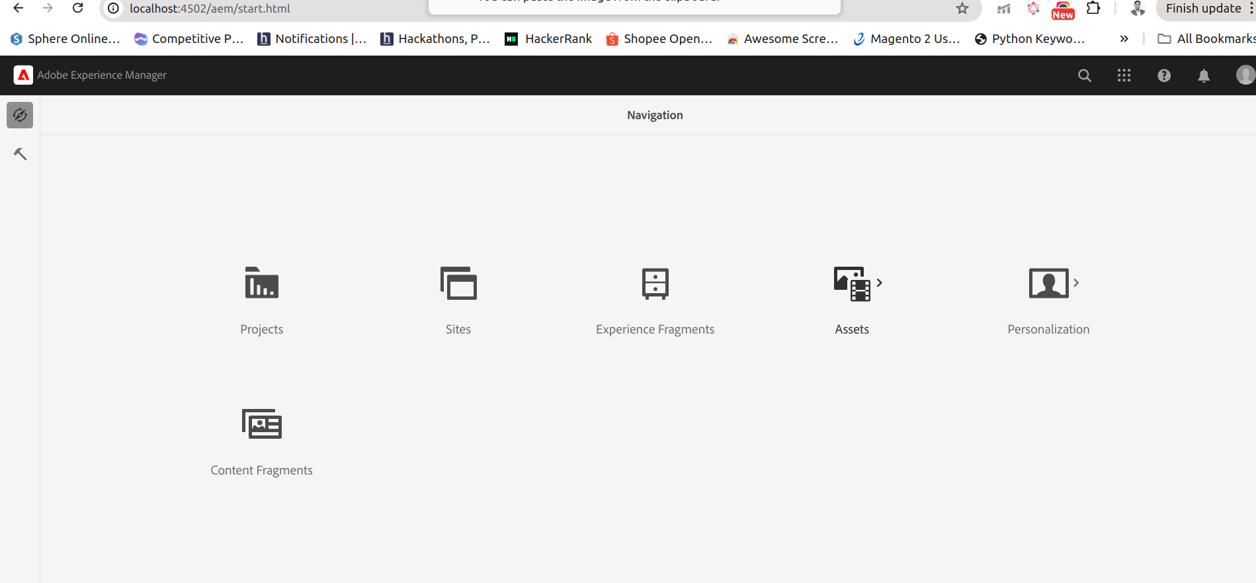Go back with the browser back arrow
This screenshot has width=1256, height=583.
point(19,9)
